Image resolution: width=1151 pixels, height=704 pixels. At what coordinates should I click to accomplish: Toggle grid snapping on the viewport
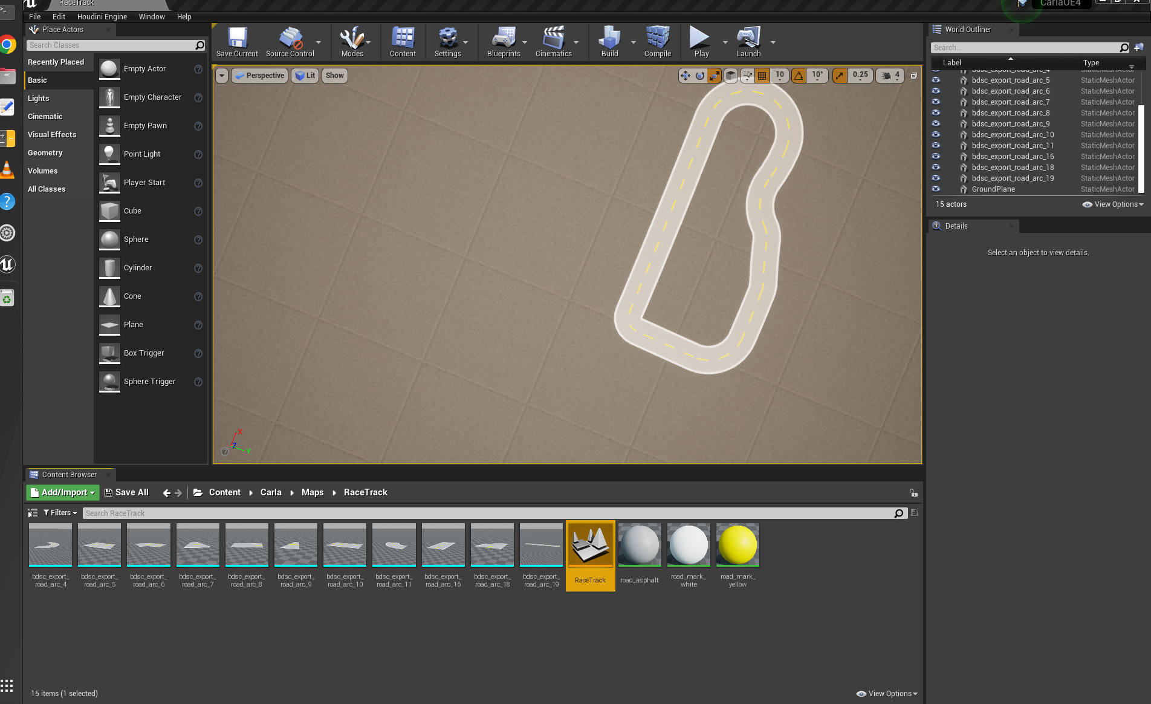(x=762, y=76)
